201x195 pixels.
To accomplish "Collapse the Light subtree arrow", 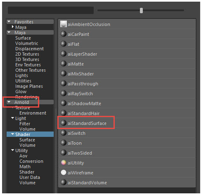I will tap(12, 118).
